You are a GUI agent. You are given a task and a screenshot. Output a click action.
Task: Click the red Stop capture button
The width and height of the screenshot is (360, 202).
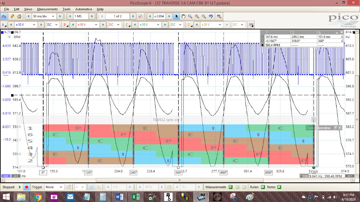pyautogui.click(x=26, y=187)
